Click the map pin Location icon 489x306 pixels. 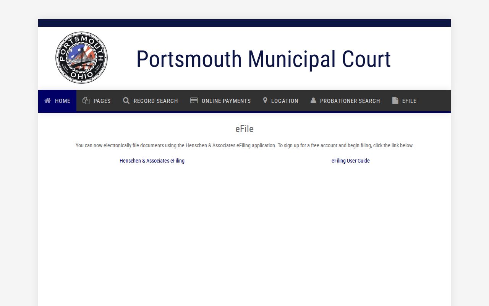click(x=265, y=101)
